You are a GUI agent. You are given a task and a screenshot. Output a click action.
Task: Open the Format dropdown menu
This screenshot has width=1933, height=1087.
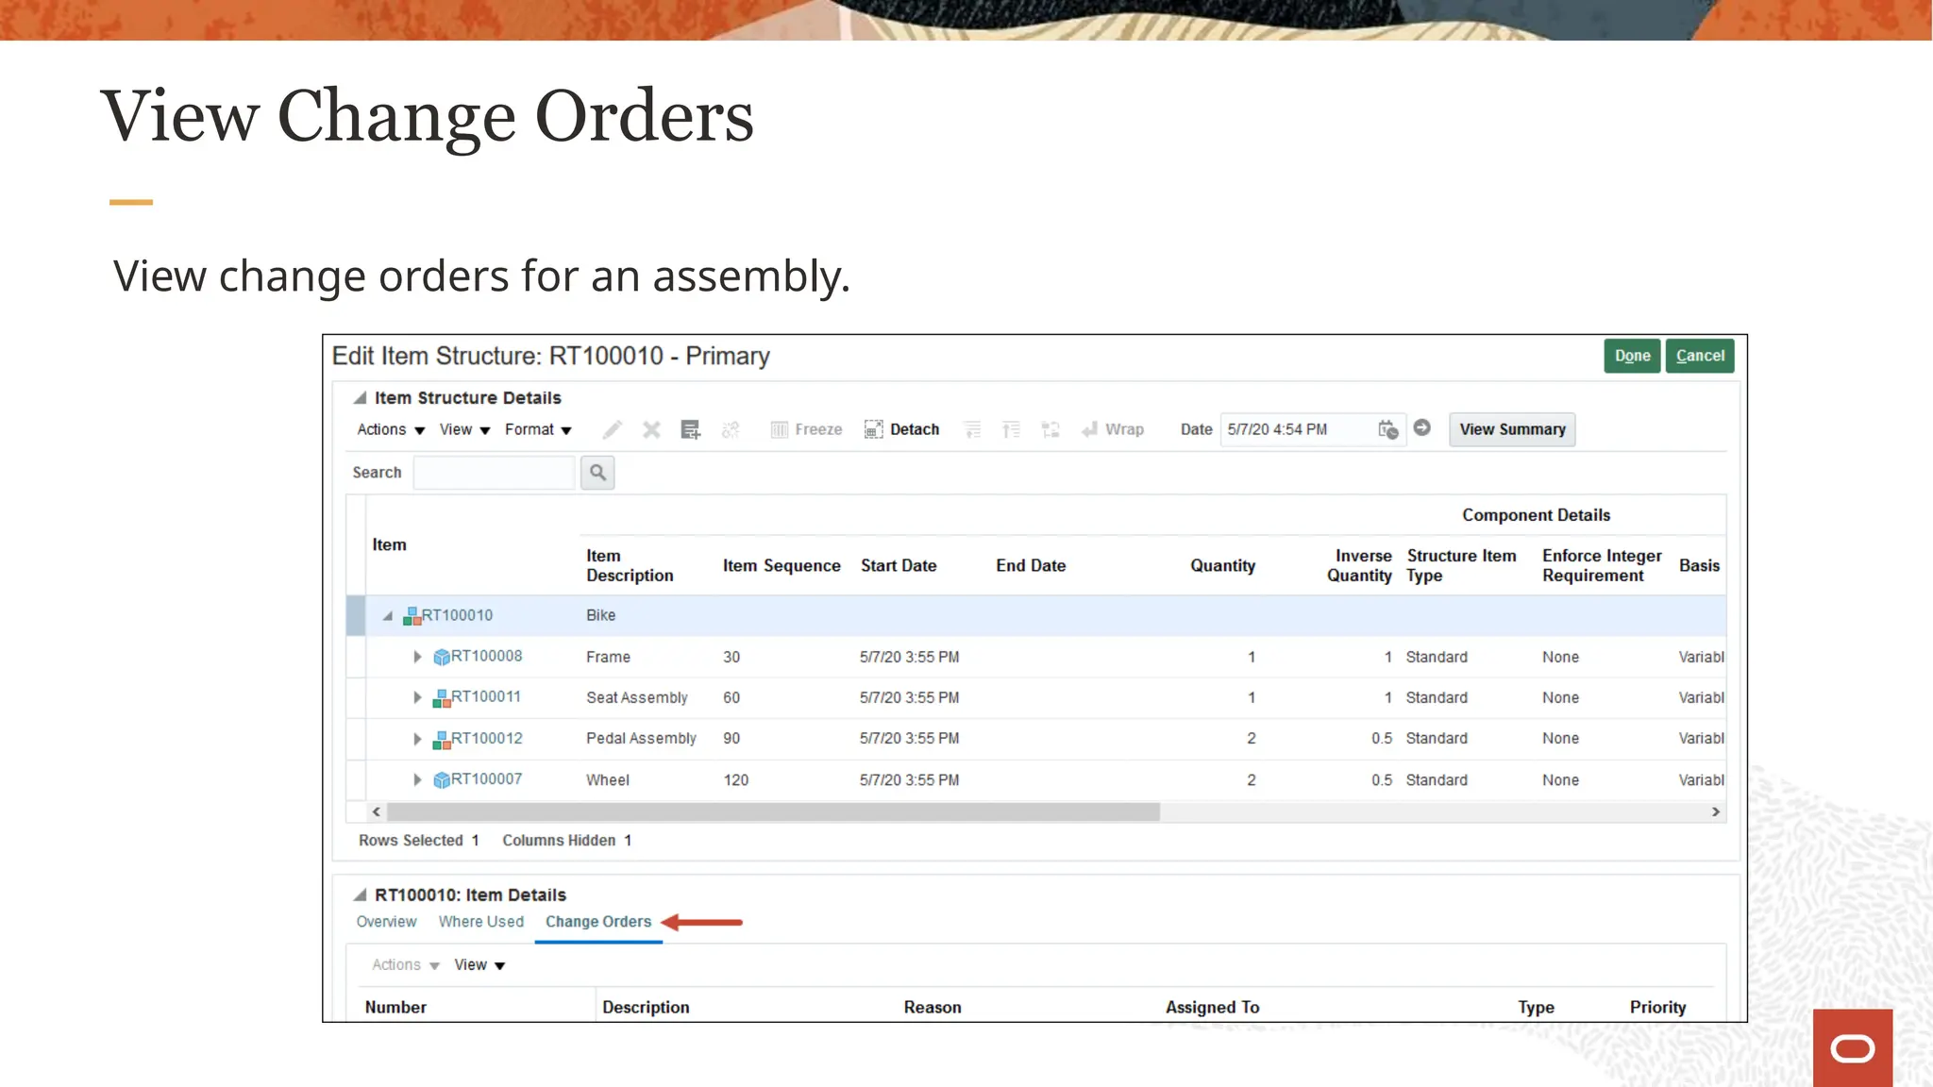[x=538, y=429]
